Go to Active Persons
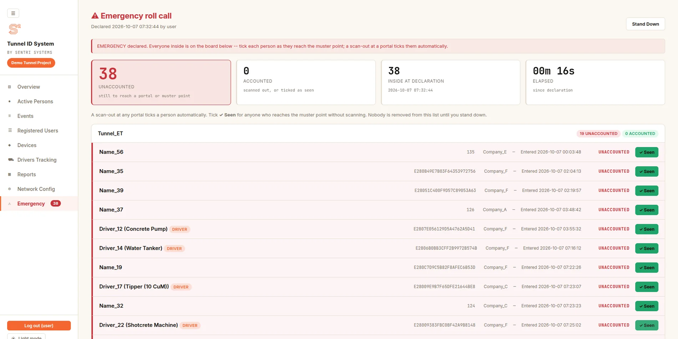 [x=39, y=101]
